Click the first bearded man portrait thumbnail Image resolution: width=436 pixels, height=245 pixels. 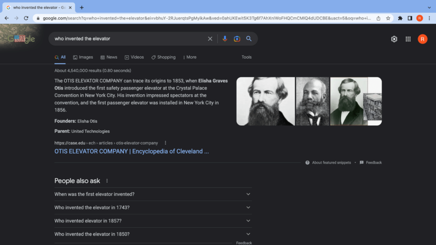click(x=265, y=101)
